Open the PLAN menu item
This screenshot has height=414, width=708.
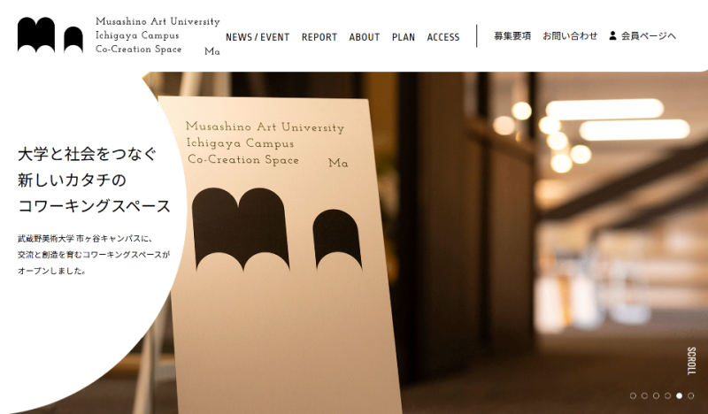tap(404, 37)
